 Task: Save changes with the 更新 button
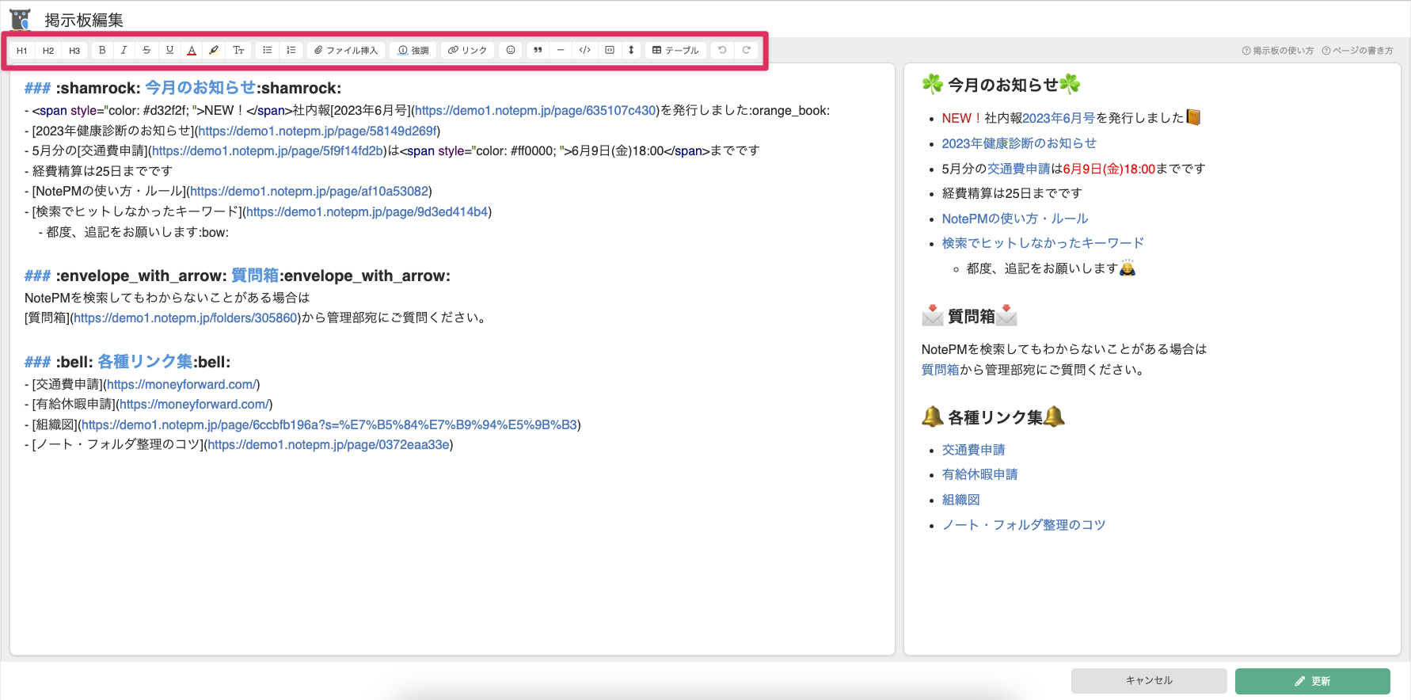click(x=1313, y=681)
